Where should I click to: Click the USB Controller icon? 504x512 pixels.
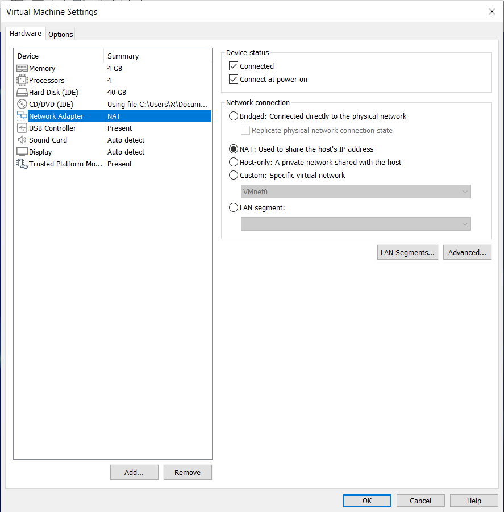pos(22,128)
